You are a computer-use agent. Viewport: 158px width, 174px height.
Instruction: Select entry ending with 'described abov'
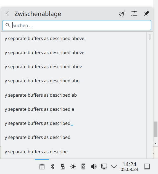pyautogui.click(x=74, y=67)
